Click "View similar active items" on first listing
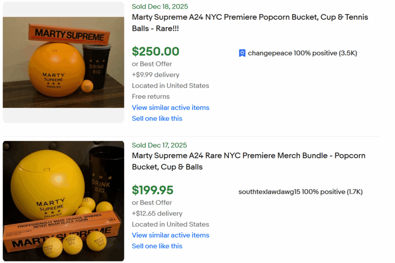The height and width of the screenshot is (263, 395). pyautogui.click(x=170, y=107)
